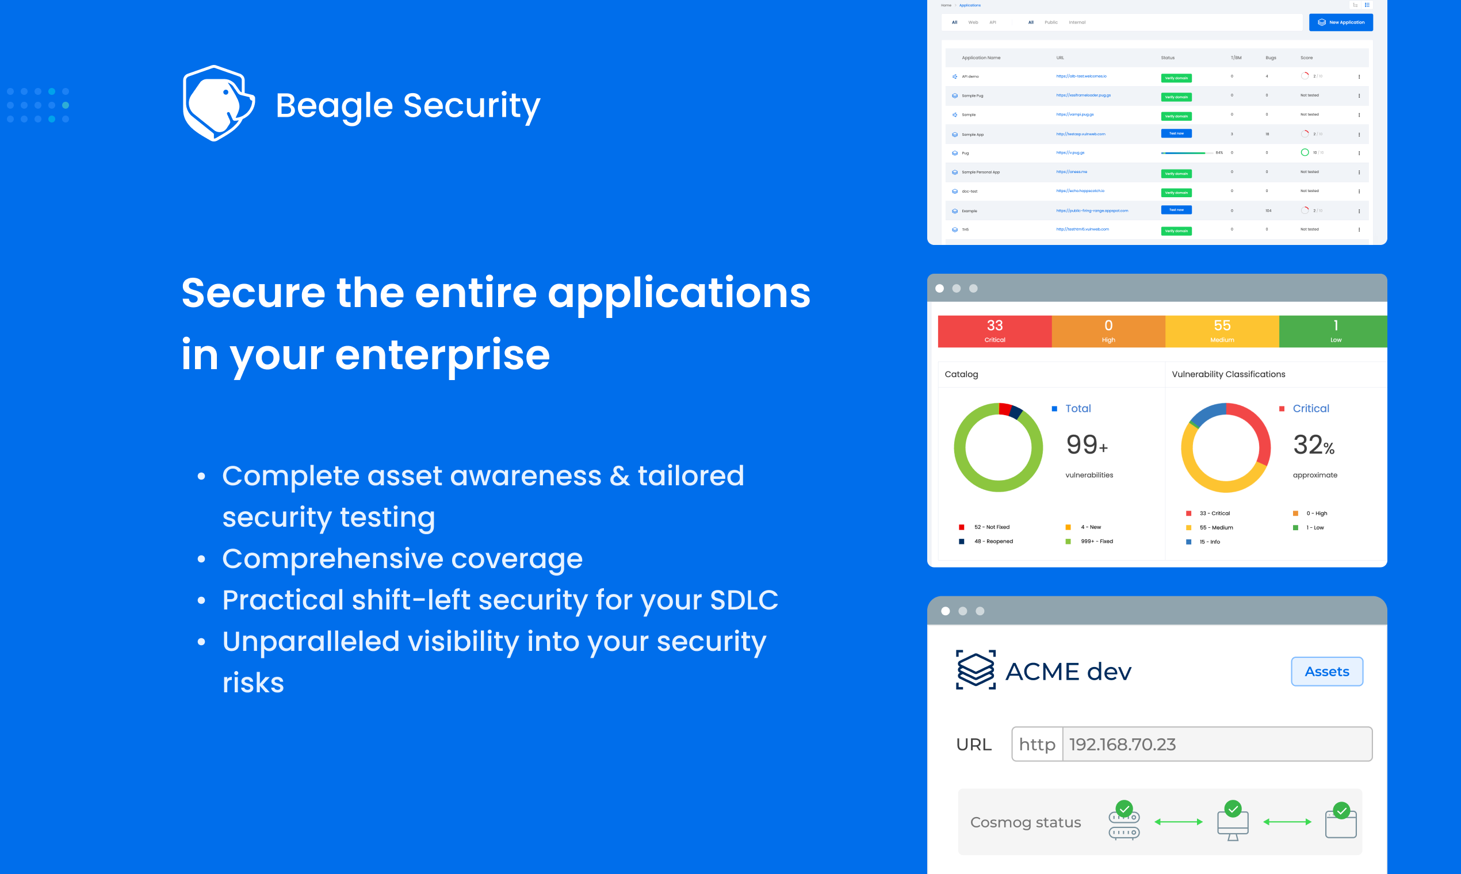The image size is (1461, 874).
Task: Click the ACME dev layered stack icon
Action: [976, 670]
